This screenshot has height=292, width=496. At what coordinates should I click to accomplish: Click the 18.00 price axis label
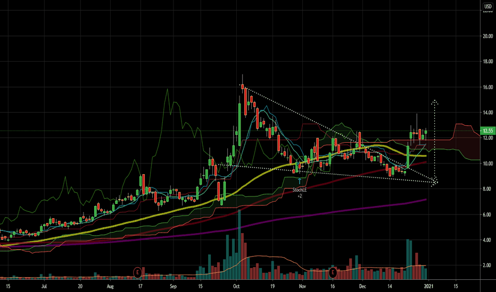(x=488, y=62)
